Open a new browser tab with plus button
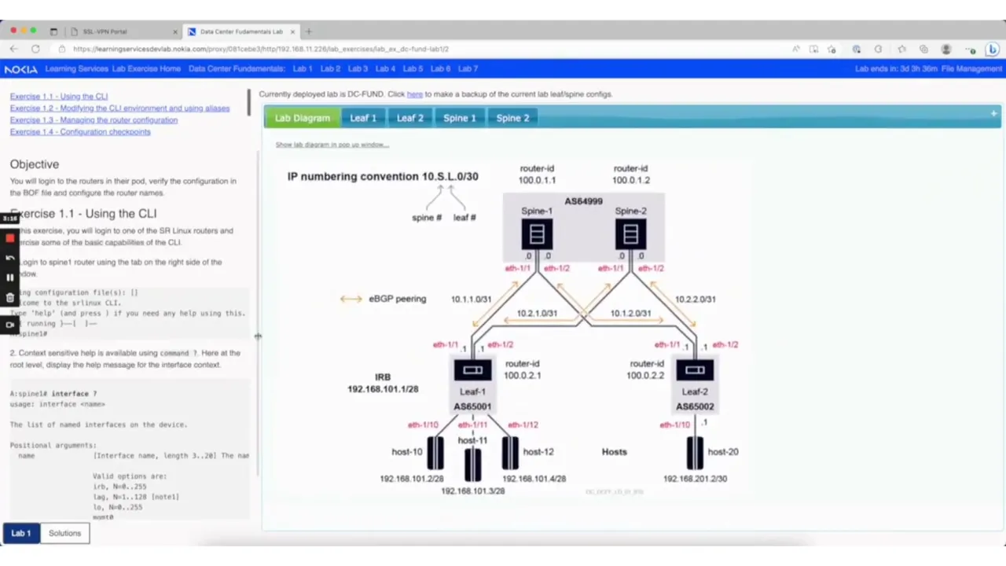The height and width of the screenshot is (566, 1006). tap(309, 31)
